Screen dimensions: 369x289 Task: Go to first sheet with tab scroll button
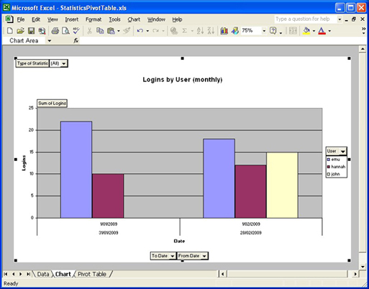point(6,274)
